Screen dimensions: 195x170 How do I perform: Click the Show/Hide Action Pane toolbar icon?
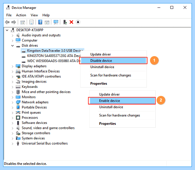[47, 22]
